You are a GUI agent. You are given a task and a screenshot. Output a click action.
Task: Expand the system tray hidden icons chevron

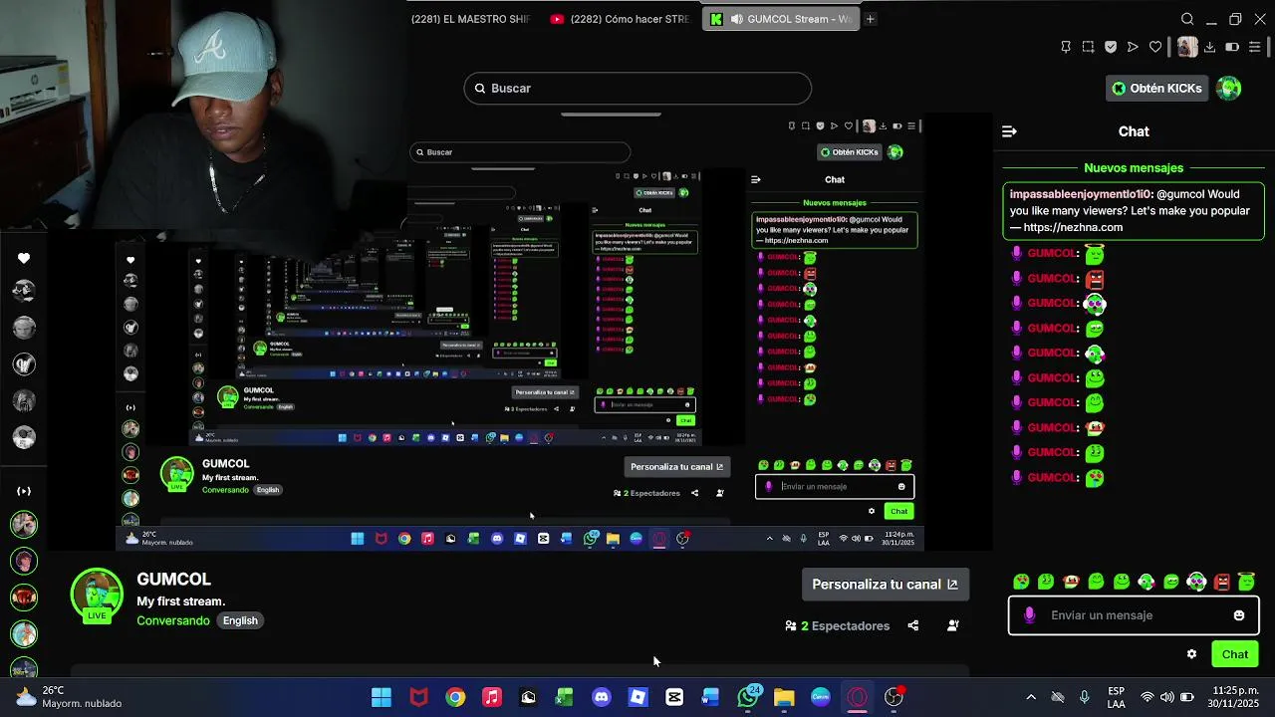1031,697
